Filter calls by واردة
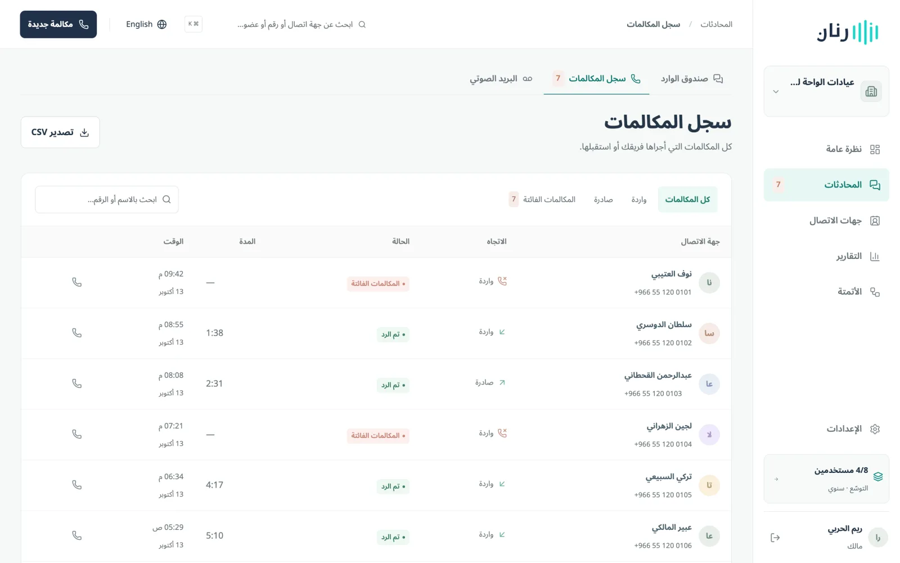The height and width of the screenshot is (563, 900). [639, 199]
